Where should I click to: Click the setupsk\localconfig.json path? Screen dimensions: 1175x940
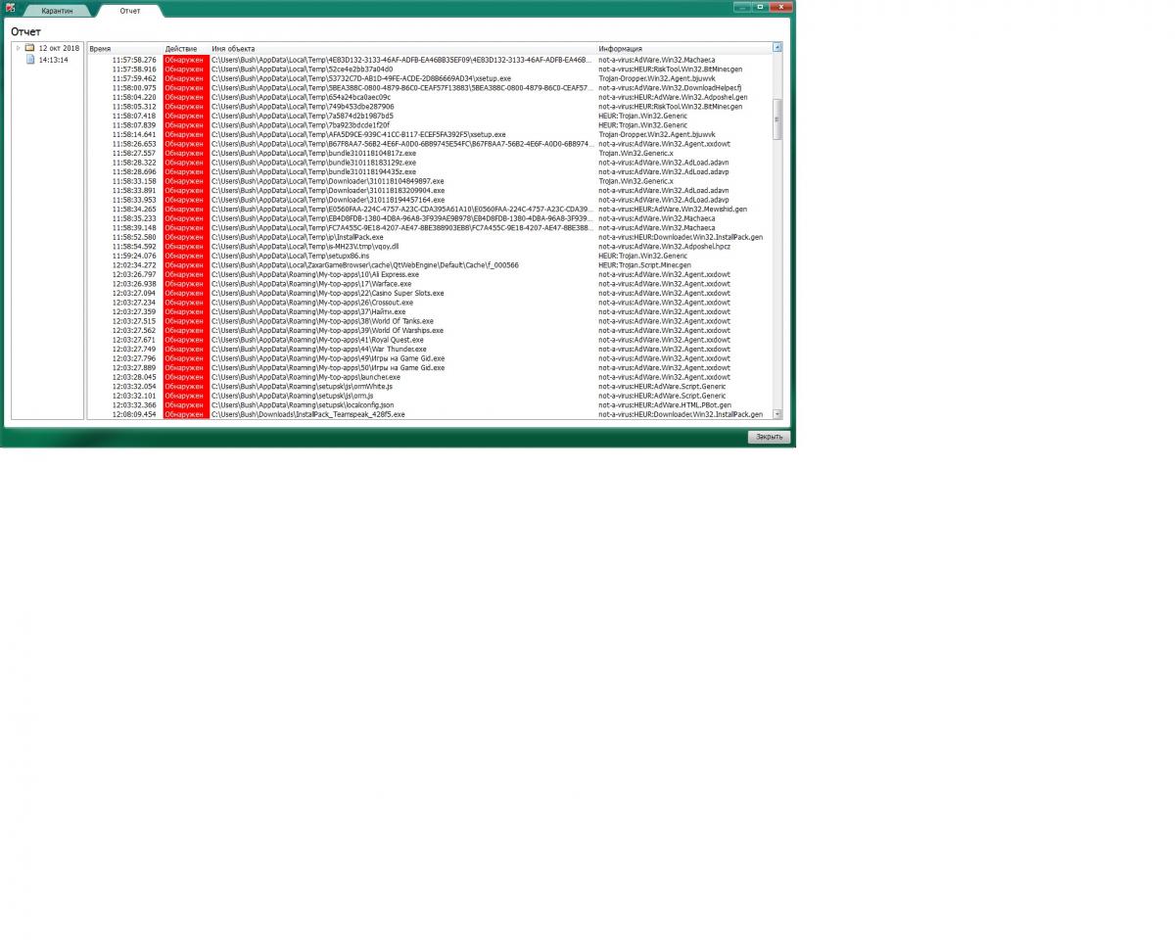tap(303, 404)
